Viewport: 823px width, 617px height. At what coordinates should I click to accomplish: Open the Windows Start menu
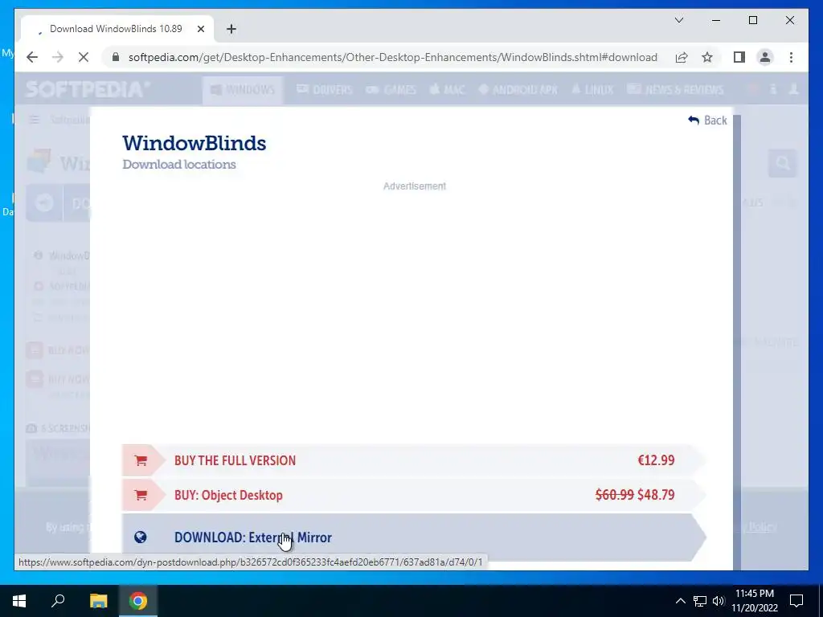pyautogui.click(x=19, y=601)
